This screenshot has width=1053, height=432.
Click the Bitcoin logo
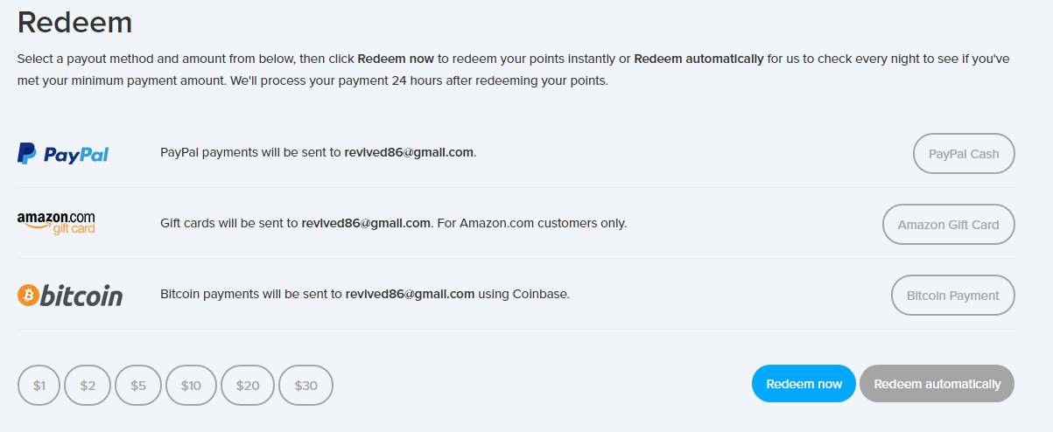[70, 296]
